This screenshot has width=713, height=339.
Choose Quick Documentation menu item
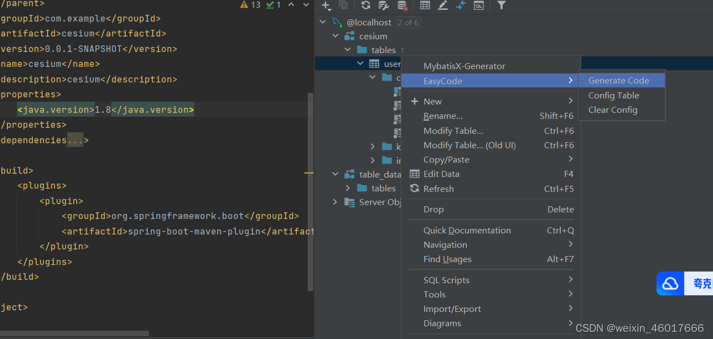(x=490, y=230)
